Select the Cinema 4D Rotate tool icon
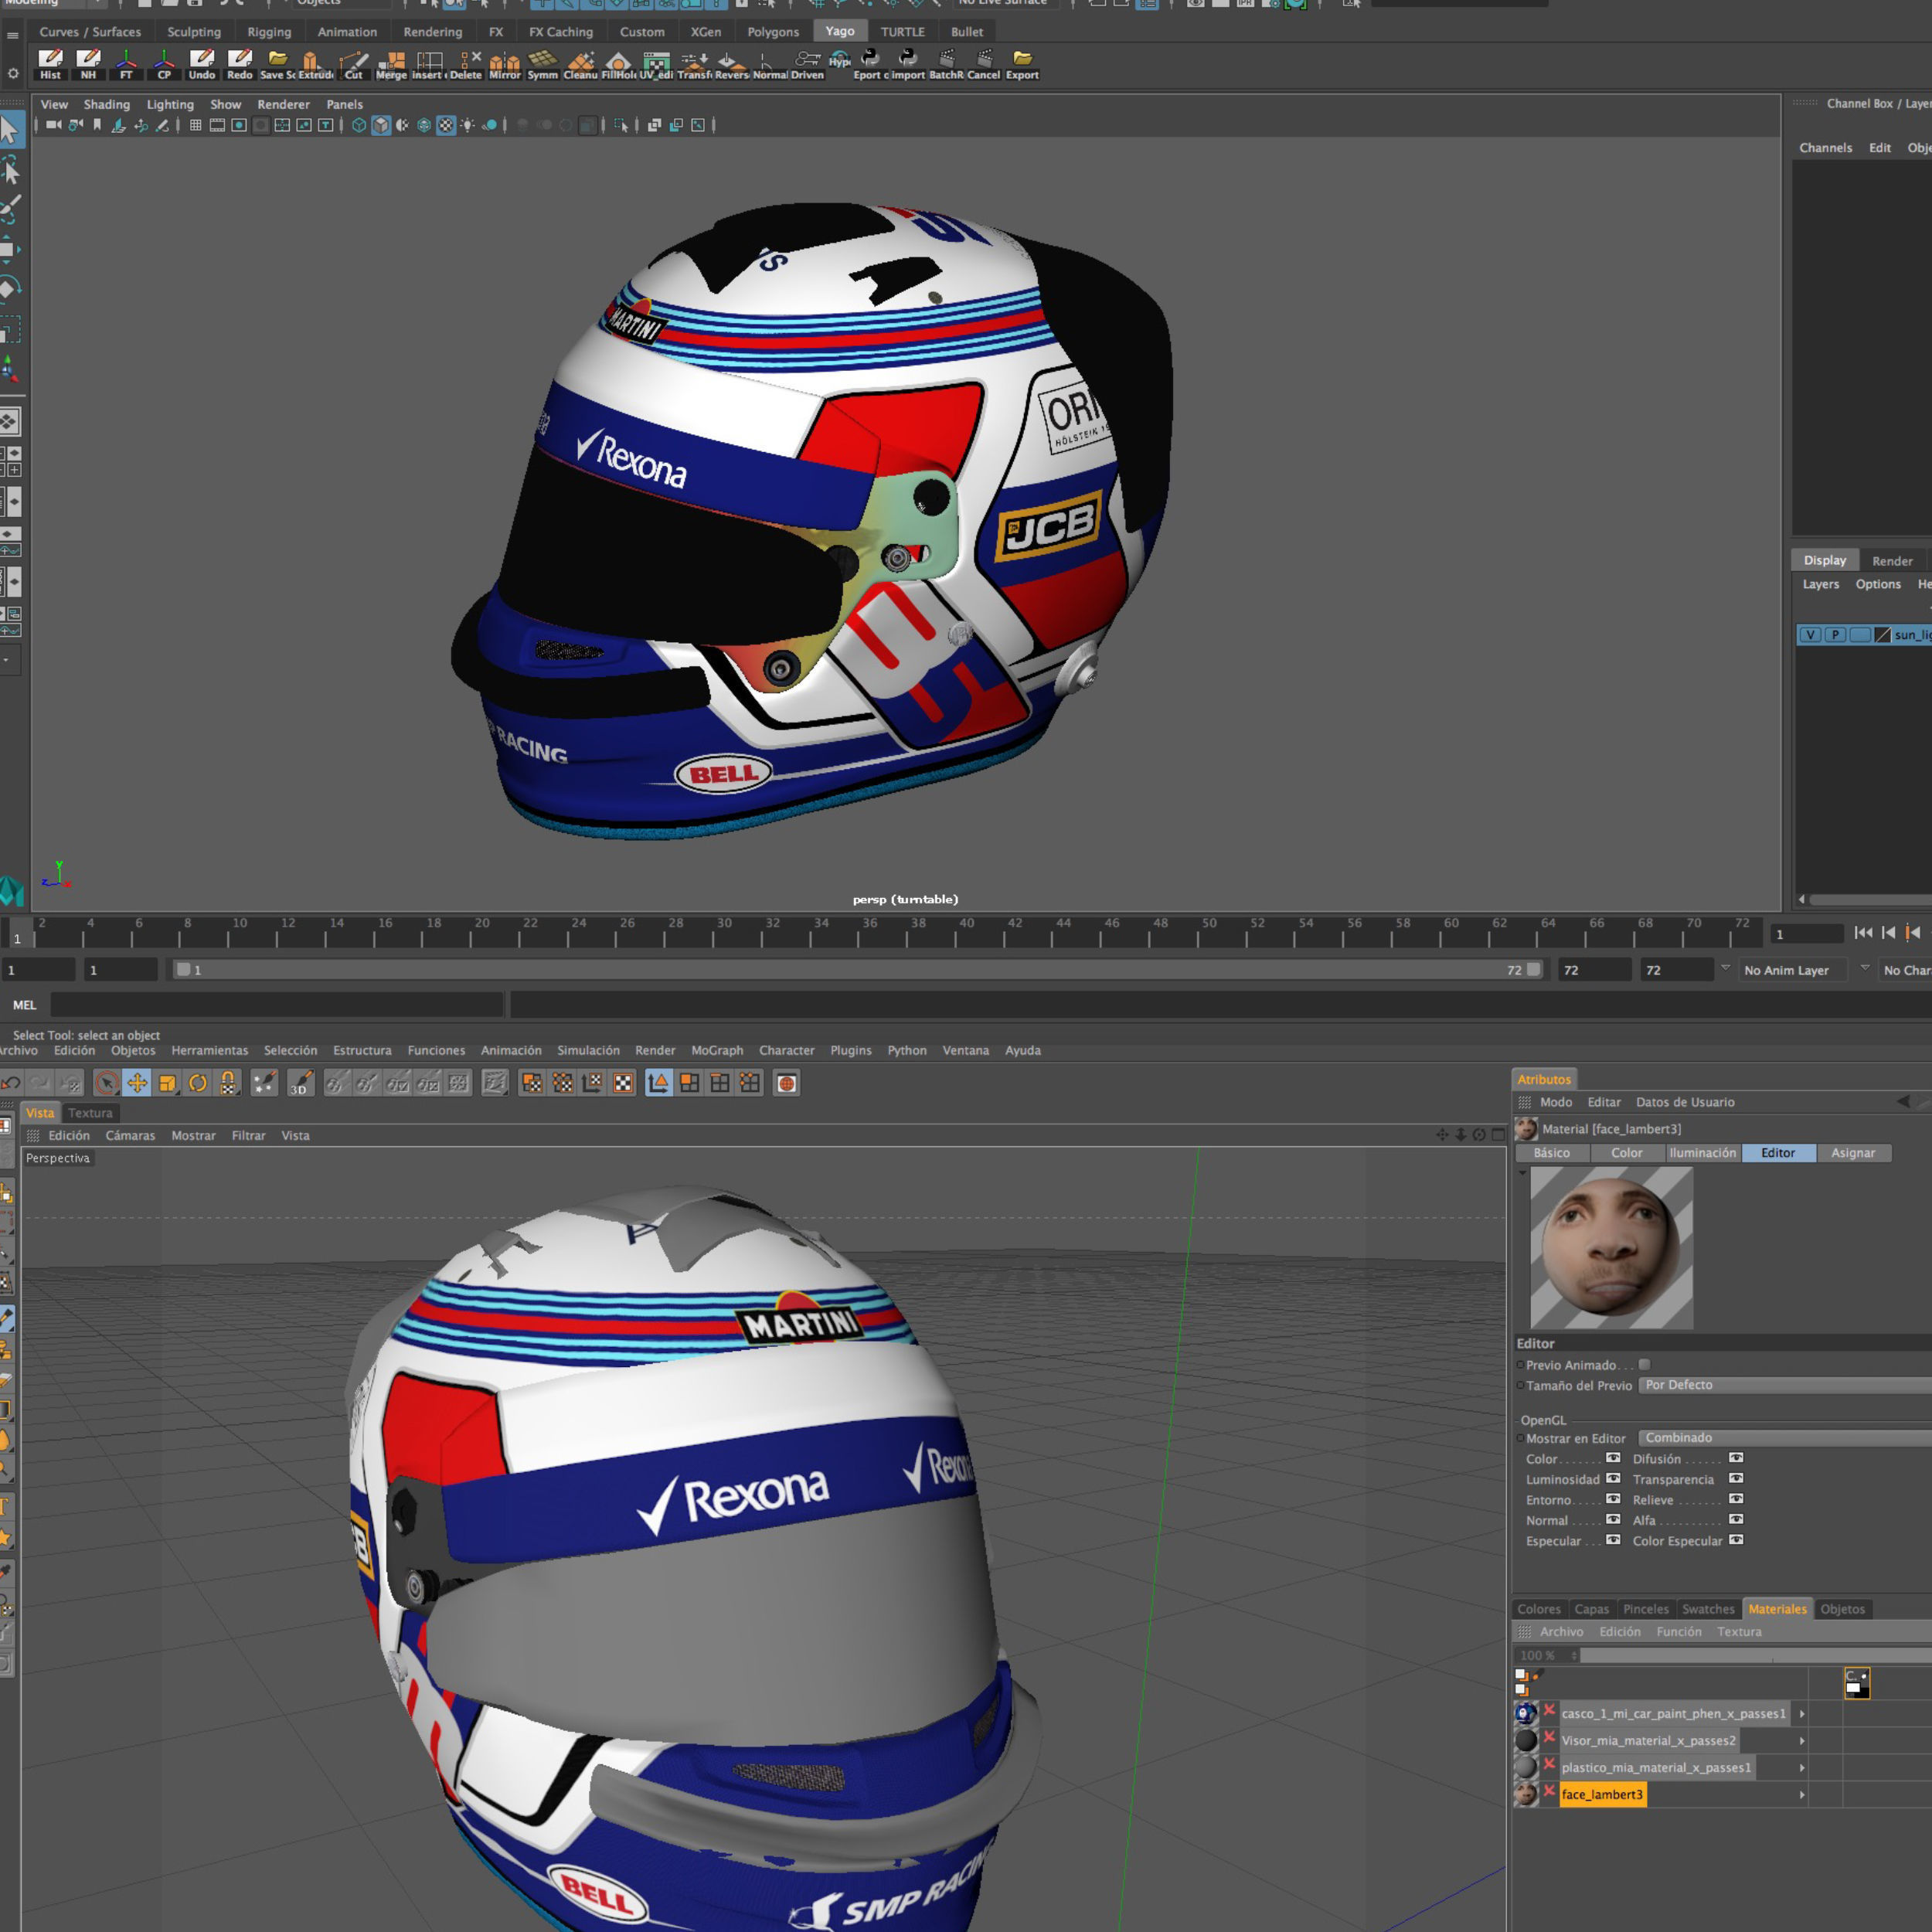The width and height of the screenshot is (1932, 1932). pos(198,1083)
